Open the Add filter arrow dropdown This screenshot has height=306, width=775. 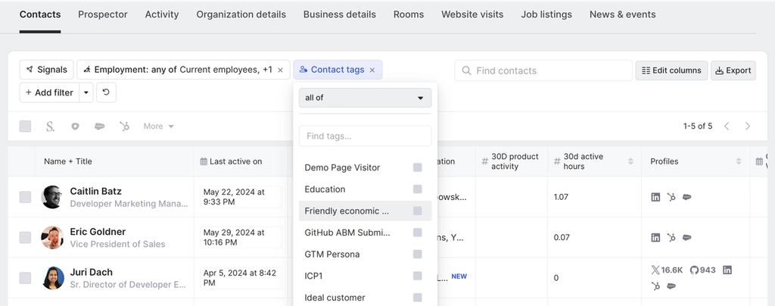pos(86,92)
